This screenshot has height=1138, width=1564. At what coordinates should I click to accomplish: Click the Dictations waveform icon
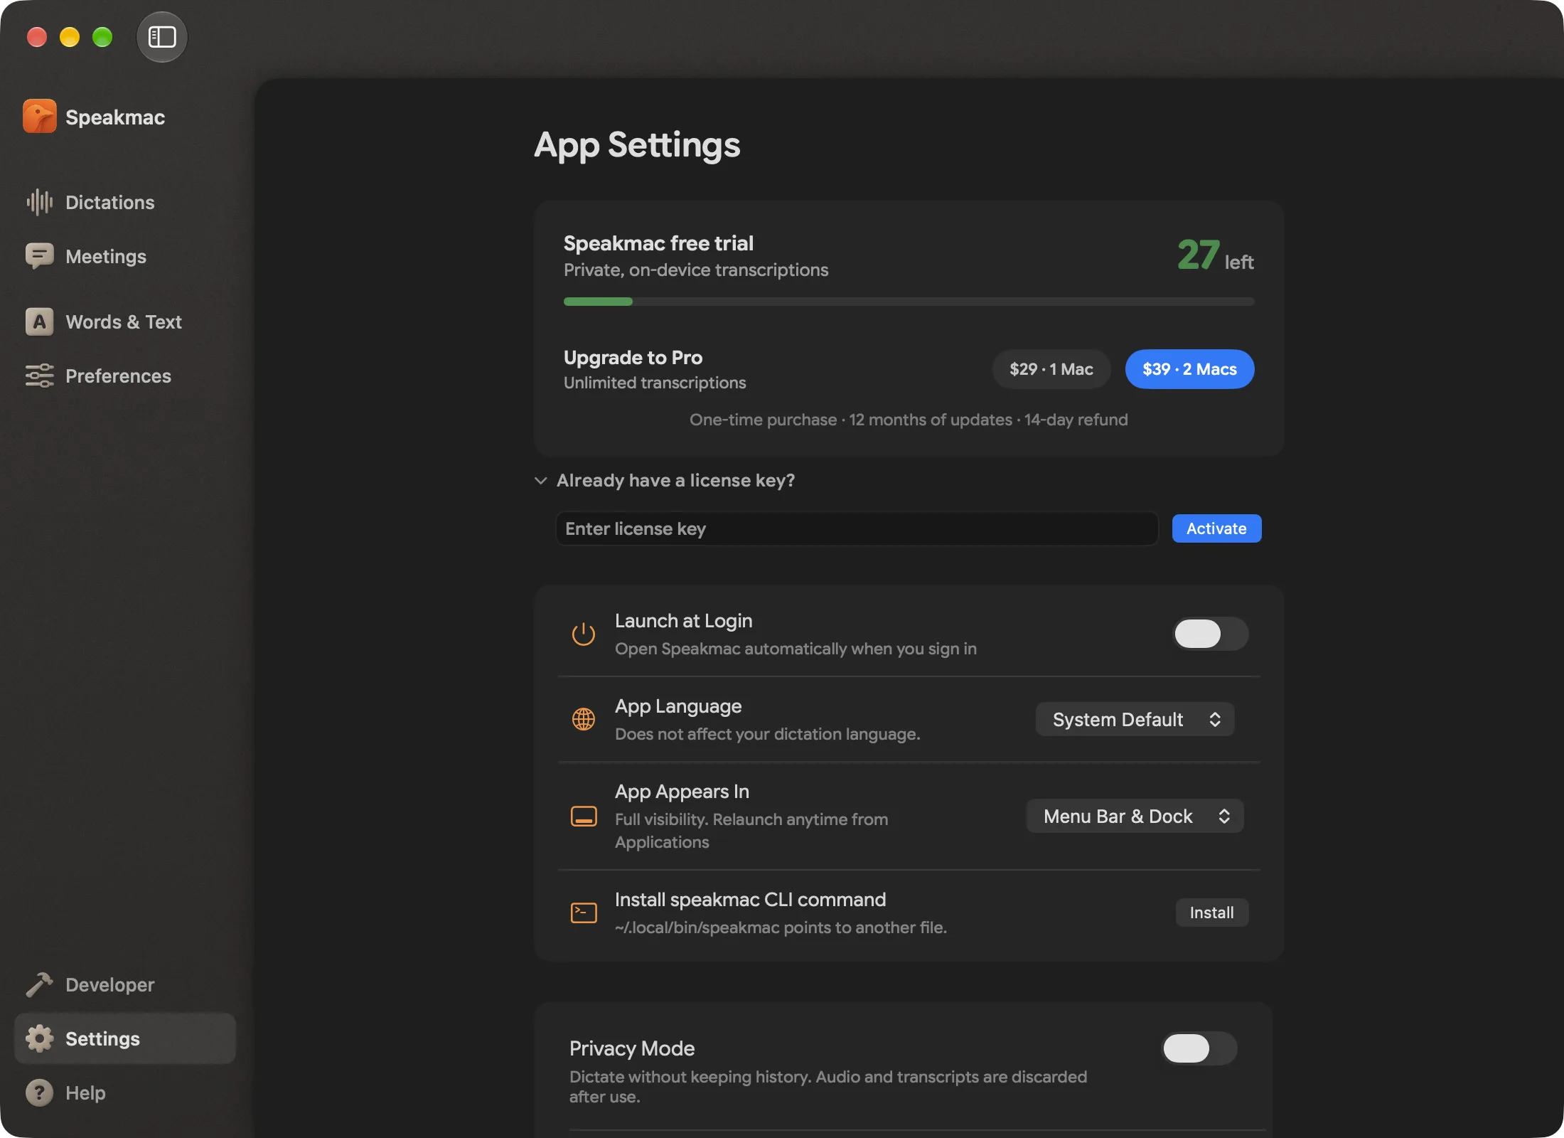tap(40, 202)
